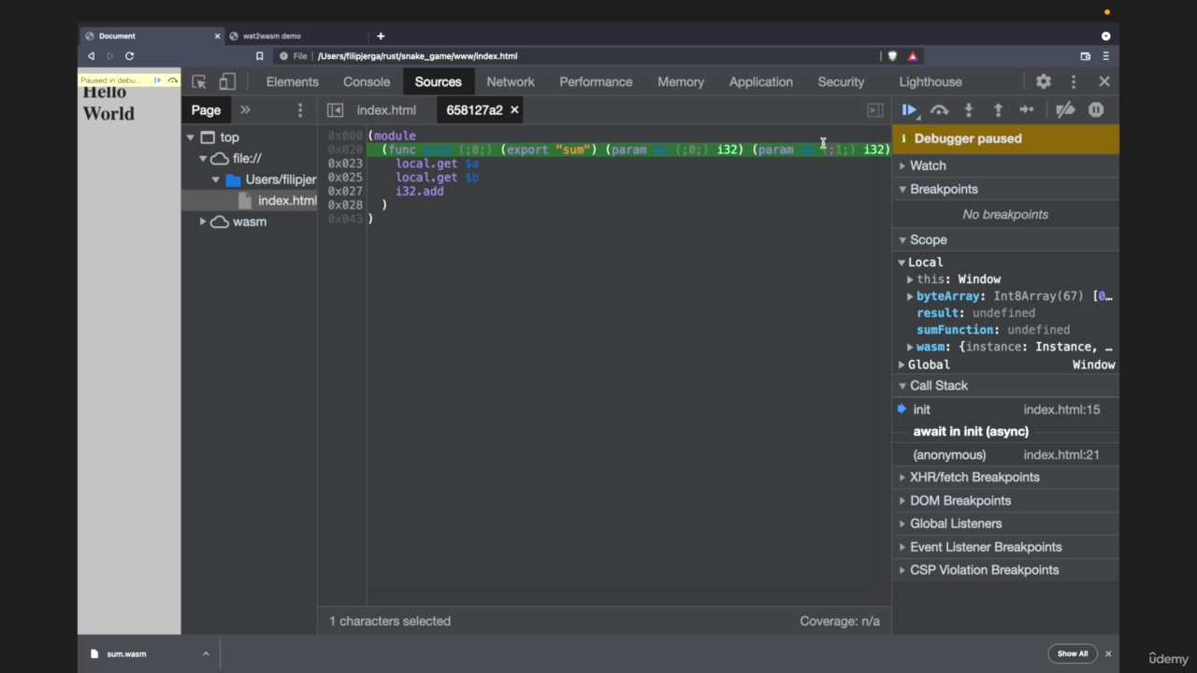Click Show All downloads button

pos(1073,653)
